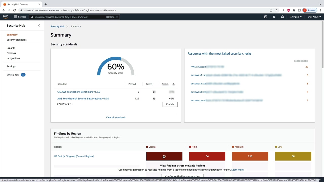324x182 pixels.
Task: Bookmark this page with the star icon
Action: [x=276, y=10]
